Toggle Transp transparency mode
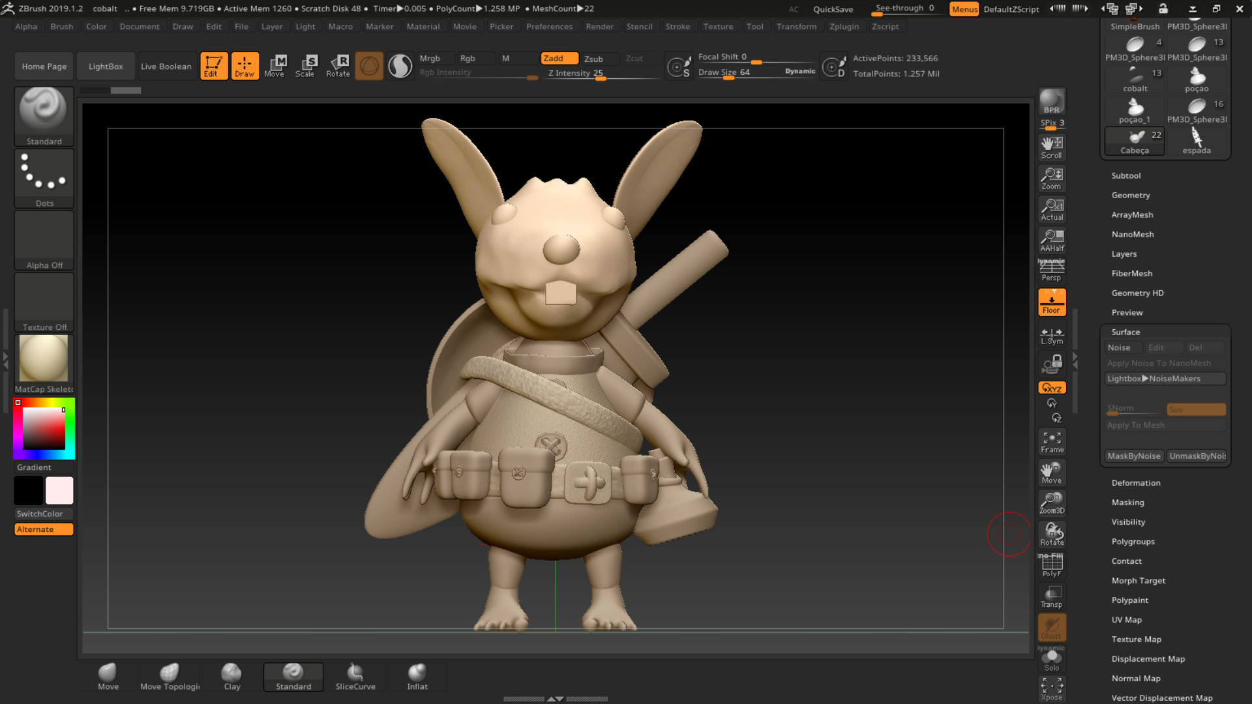The height and width of the screenshot is (704, 1252). coord(1052,596)
